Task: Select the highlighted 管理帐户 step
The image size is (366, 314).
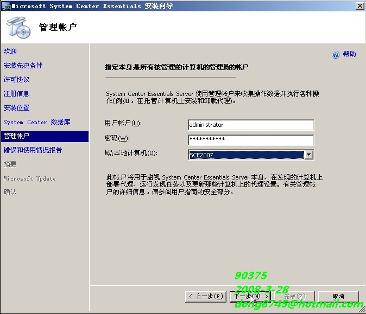Action: pyautogui.click(x=45, y=136)
